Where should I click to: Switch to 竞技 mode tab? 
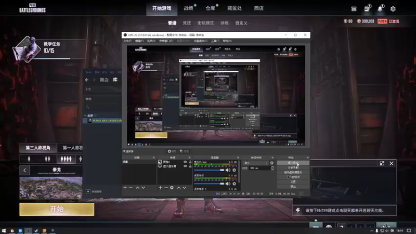click(x=187, y=23)
